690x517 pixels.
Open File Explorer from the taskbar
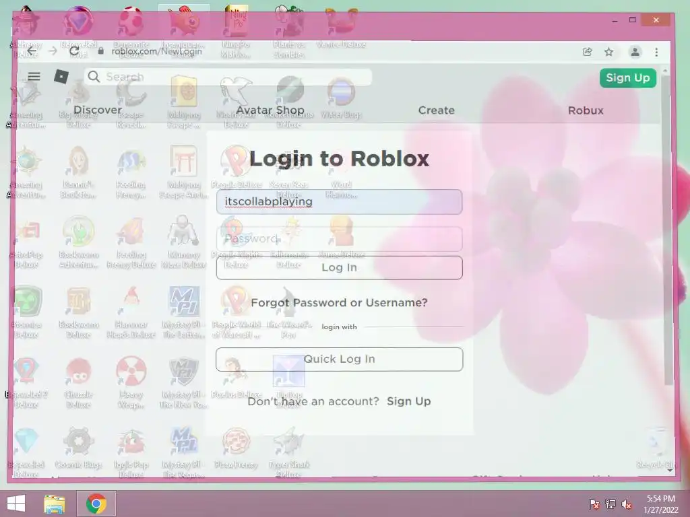tap(55, 504)
